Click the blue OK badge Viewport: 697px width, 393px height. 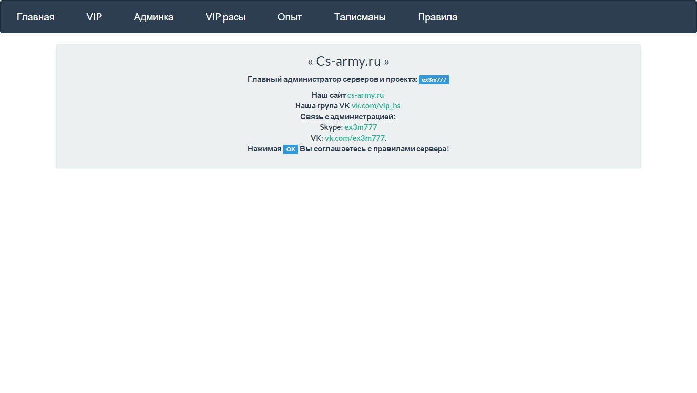[291, 149]
